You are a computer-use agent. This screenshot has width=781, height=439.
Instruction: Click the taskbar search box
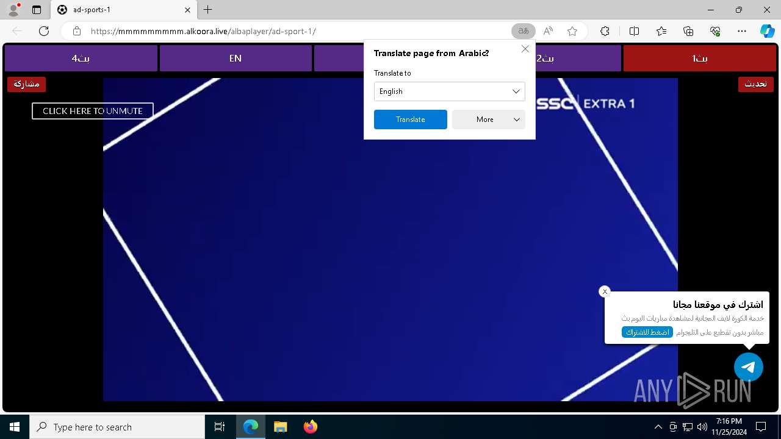click(117, 427)
